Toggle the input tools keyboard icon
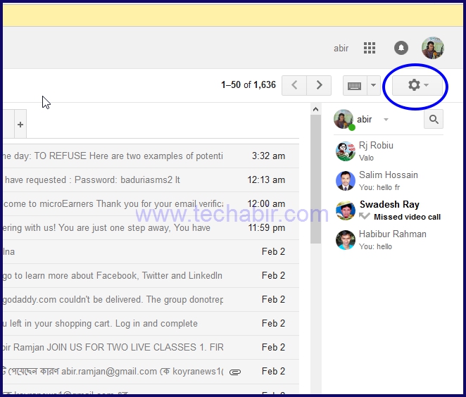This screenshot has height=397, width=466. click(355, 86)
